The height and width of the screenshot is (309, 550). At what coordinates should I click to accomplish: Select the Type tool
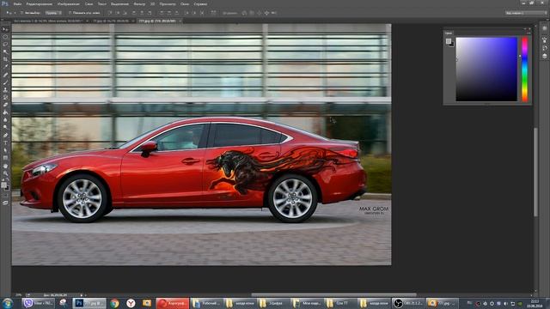click(5, 142)
